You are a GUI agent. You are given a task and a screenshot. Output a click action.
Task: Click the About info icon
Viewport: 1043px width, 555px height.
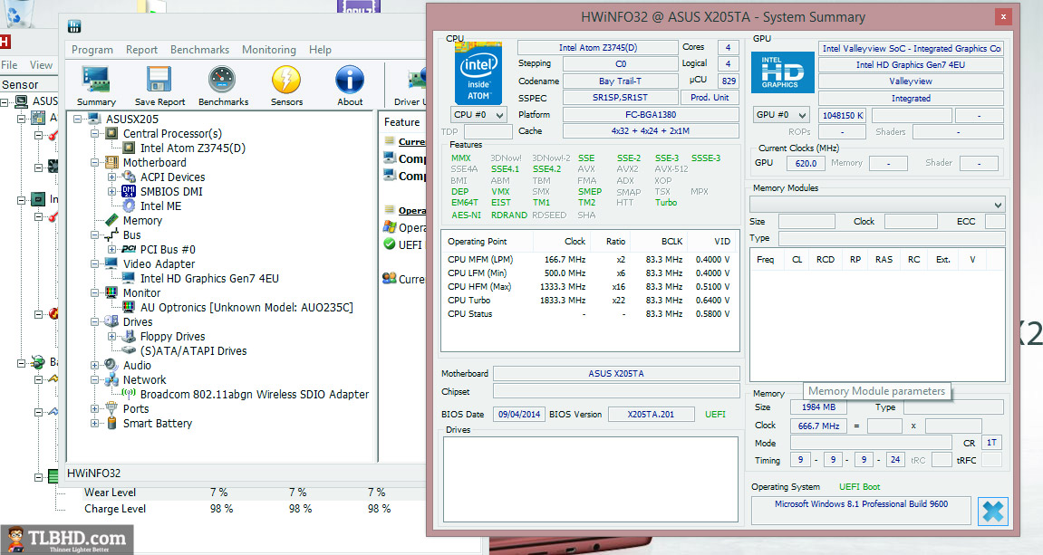tap(349, 80)
